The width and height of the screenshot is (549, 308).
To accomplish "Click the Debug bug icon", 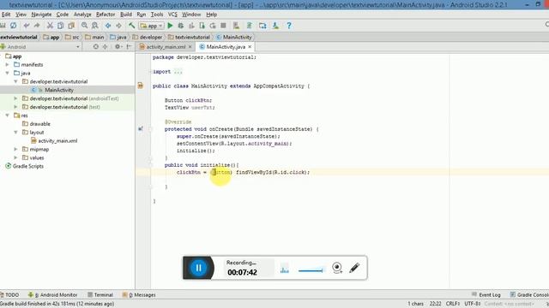I will (x=181, y=26).
